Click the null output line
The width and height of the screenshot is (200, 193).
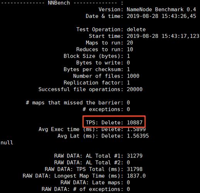coord(7,142)
